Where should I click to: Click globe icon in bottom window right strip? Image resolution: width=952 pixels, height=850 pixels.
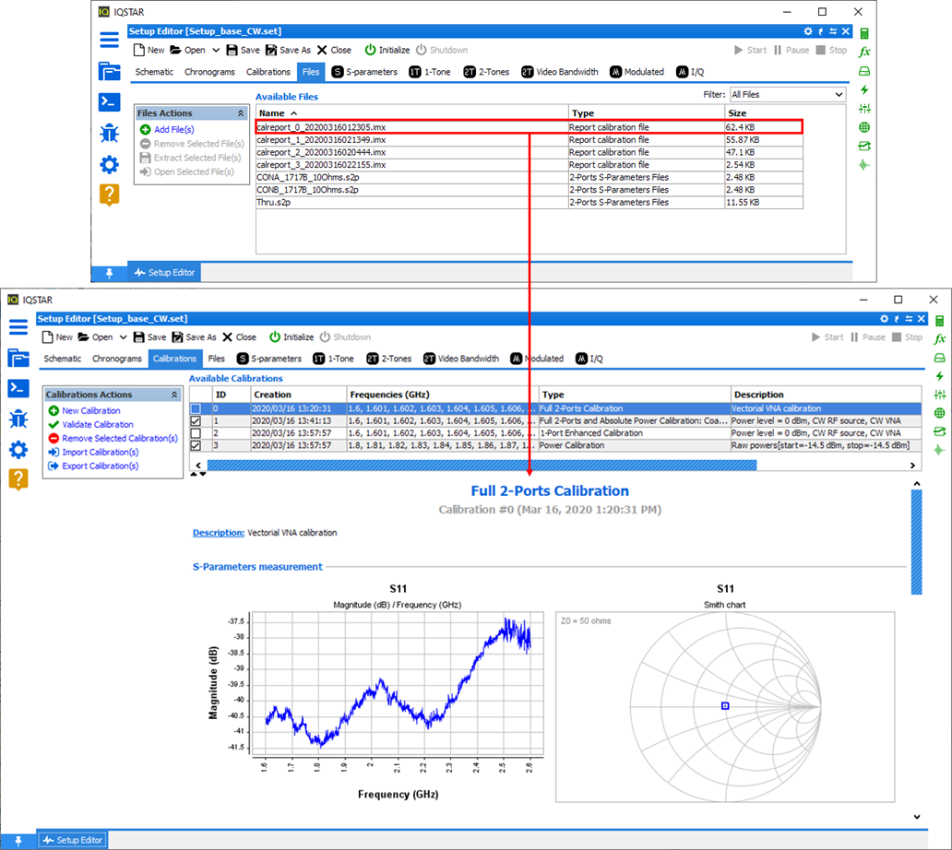940,414
